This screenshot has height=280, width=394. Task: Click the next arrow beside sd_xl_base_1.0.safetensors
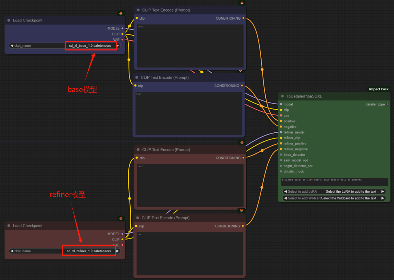(x=118, y=46)
